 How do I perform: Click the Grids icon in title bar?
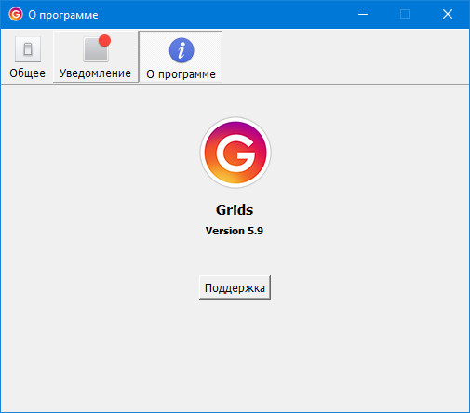(16, 14)
